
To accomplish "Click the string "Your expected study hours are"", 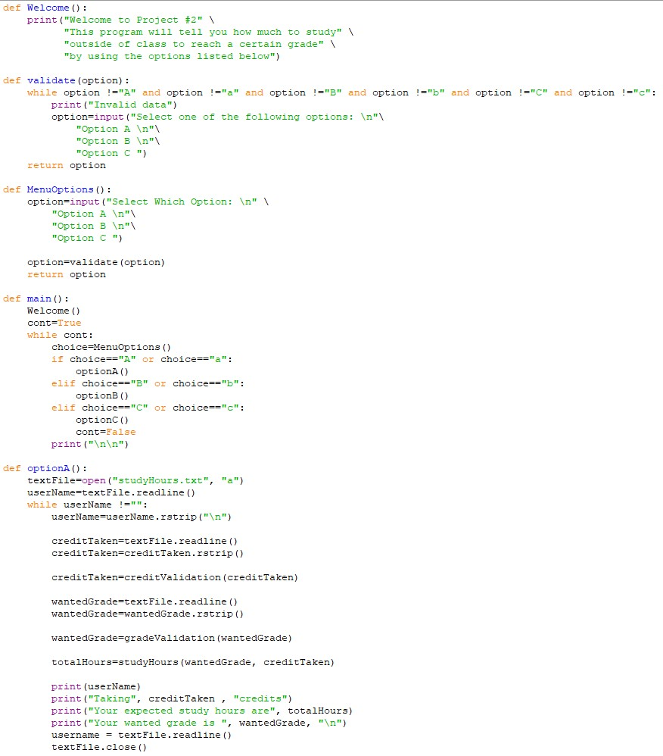I will 184,711.
